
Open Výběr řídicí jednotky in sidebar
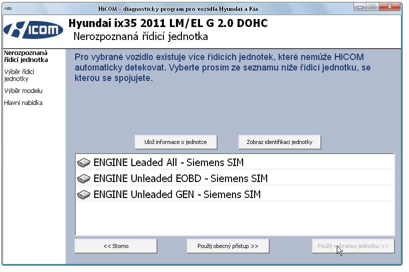(20, 75)
